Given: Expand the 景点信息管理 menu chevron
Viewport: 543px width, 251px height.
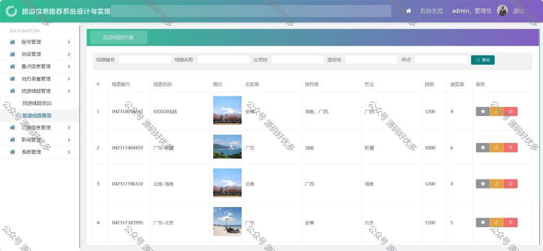Looking at the screenshot, I should (x=69, y=66).
